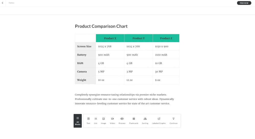
Task: Insert a Flashcards block
Action: click(134, 121)
